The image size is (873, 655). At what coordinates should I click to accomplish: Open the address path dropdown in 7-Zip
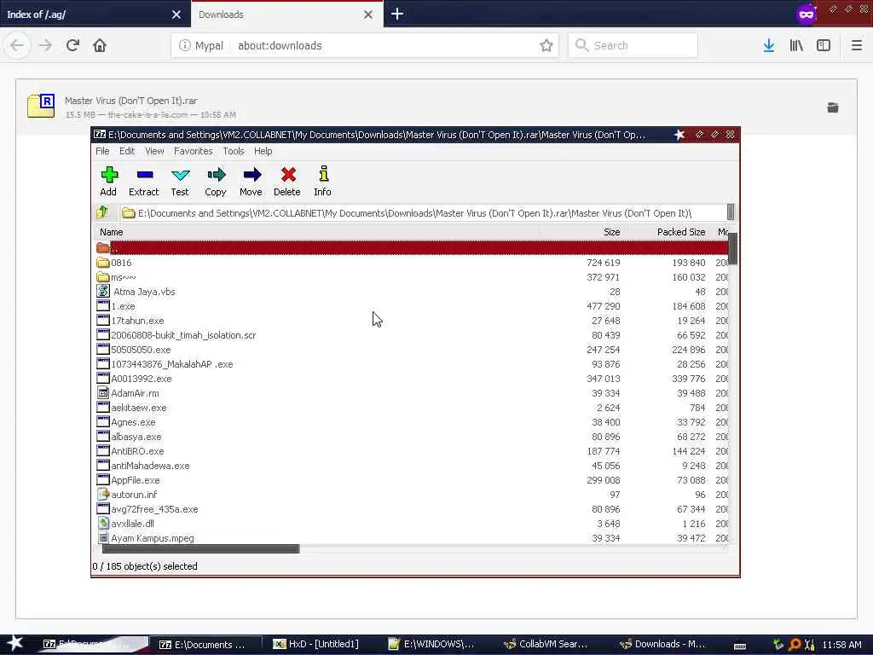coord(731,212)
